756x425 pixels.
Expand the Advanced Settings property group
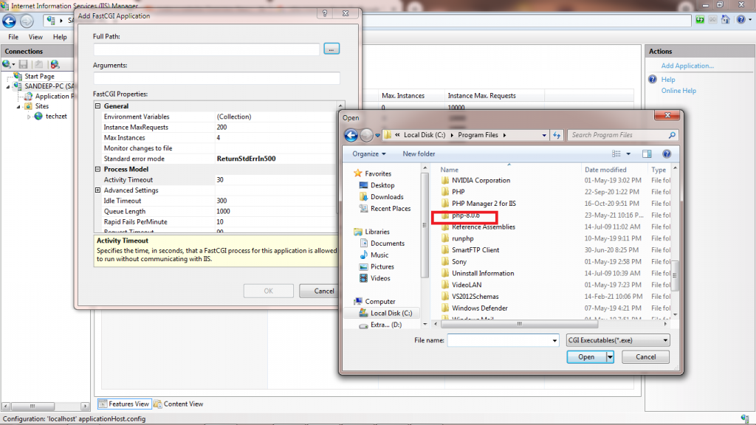pos(98,190)
